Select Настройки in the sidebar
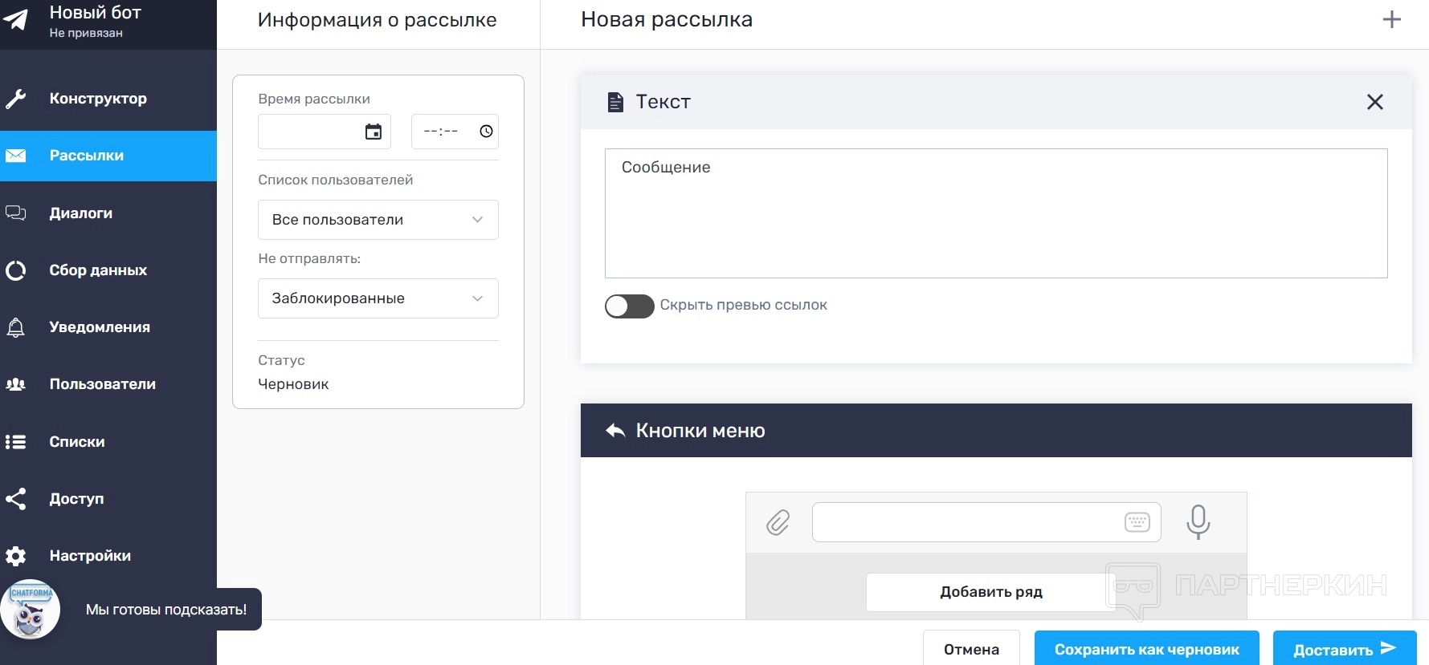Image resolution: width=1429 pixels, height=665 pixels. pos(90,556)
